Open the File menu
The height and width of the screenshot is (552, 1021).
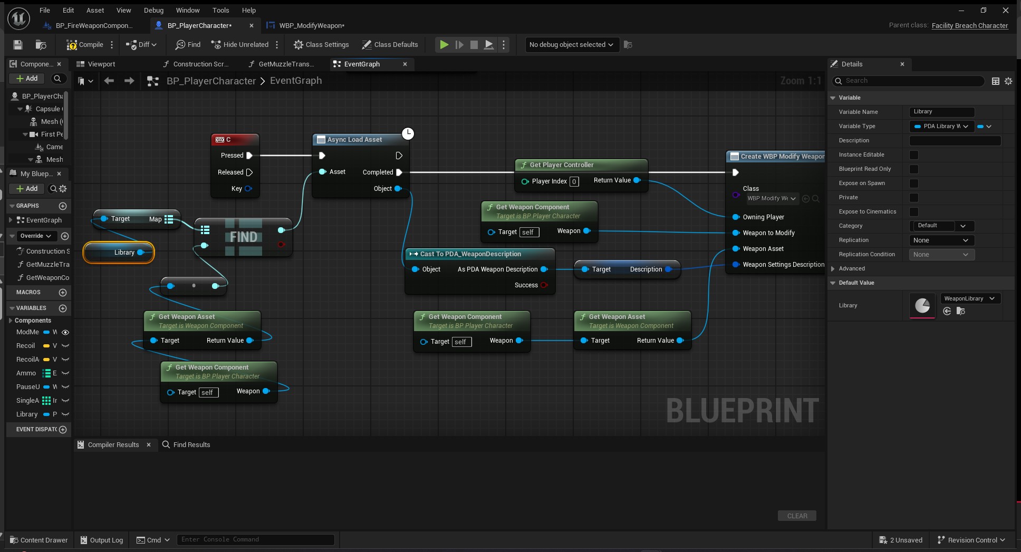[45, 10]
